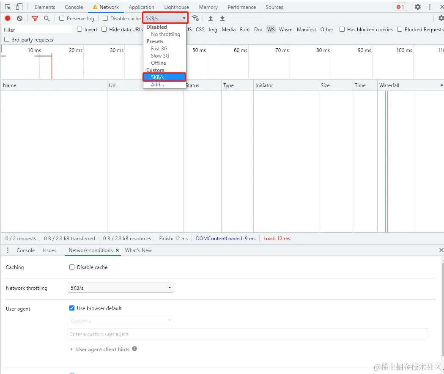Filter by CSS resource type
The height and width of the screenshot is (374, 444).
[200, 29]
